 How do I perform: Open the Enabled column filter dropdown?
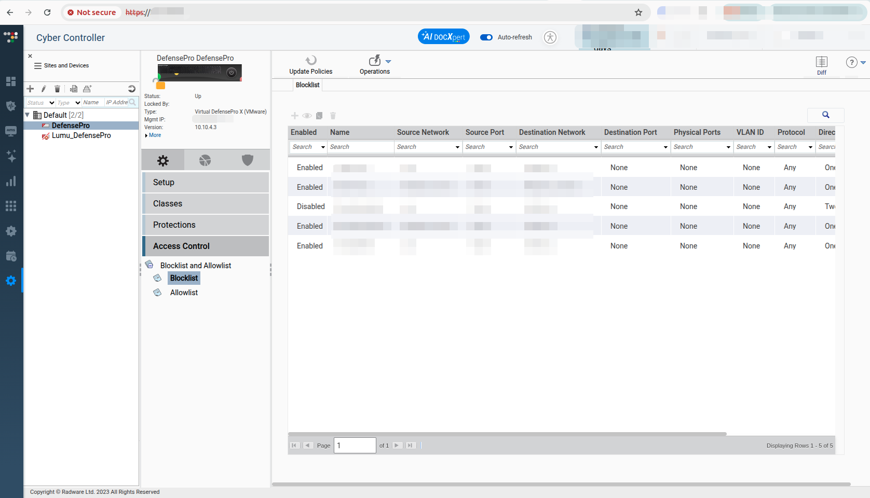(322, 147)
